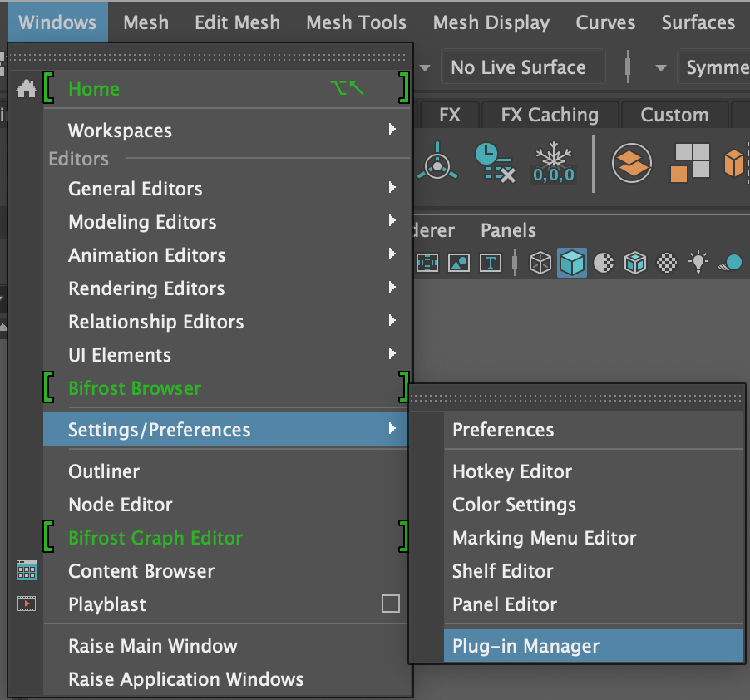Expand General Editors submenu
Screen dimensions: 750x700
pos(392,187)
